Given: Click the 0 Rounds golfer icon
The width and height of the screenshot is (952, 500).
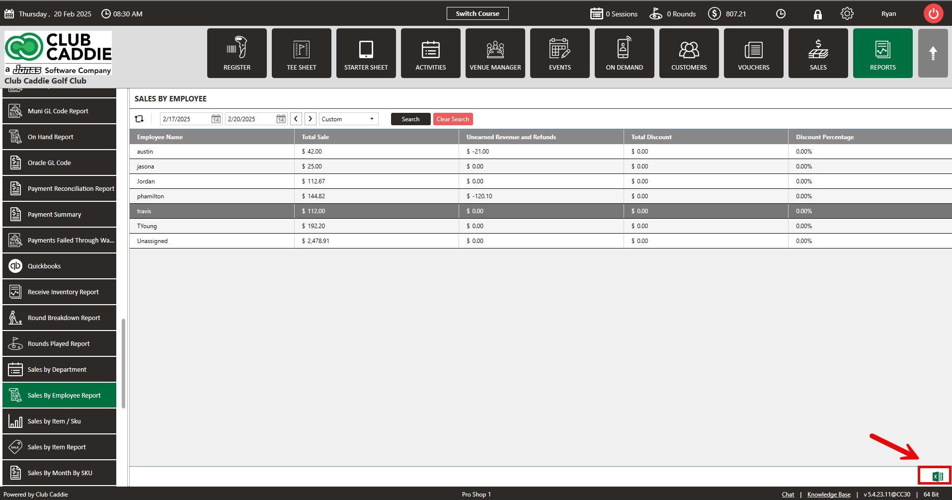Looking at the screenshot, I should point(656,13).
